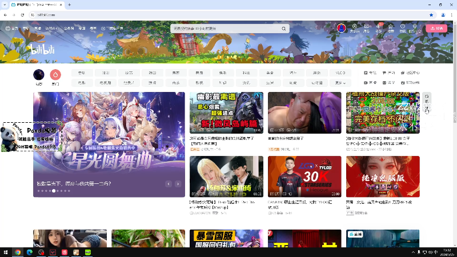Open the 直播 tagged rainy video thumbnail
The image size is (457, 257).
(x=383, y=238)
